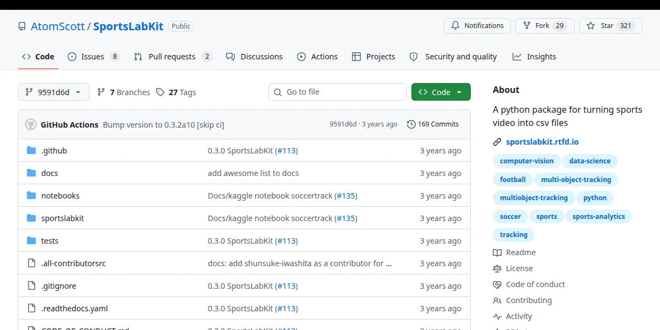The image size is (660, 330).
Task: Click the sportslabkit folder icon
Action: [31, 218]
